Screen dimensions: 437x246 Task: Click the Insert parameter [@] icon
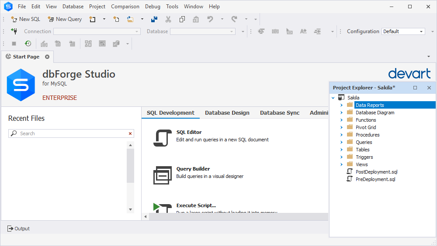click(275, 31)
